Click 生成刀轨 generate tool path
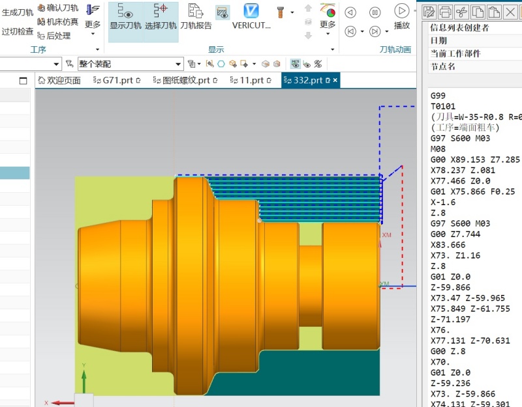522x407 pixels. [x=18, y=12]
